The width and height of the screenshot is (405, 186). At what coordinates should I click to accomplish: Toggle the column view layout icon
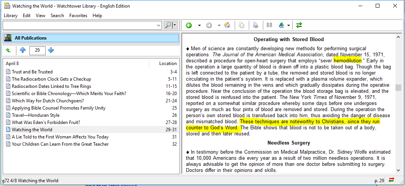[269, 25]
